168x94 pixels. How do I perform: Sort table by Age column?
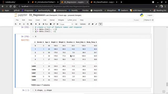pos(47,42)
